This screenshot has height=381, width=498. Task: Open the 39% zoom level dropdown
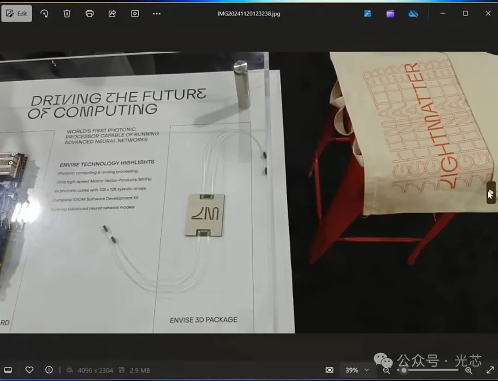[x=357, y=370]
